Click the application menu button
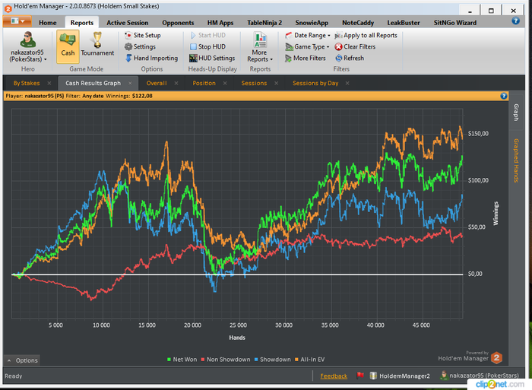The width and height of the screenshot is (532, 390). (17, 21)
